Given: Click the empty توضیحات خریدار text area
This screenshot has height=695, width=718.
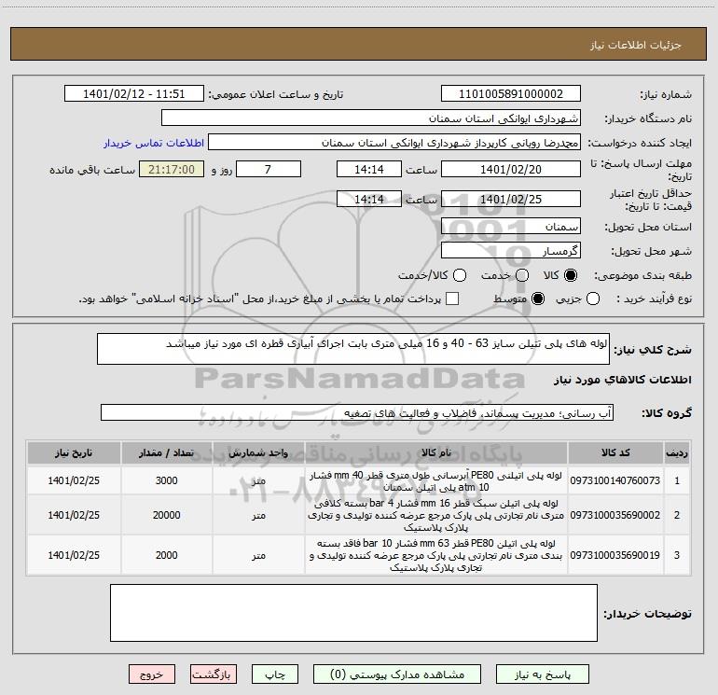Looking at the screenshot, I should pyautogui.click(x=353, y=613).
